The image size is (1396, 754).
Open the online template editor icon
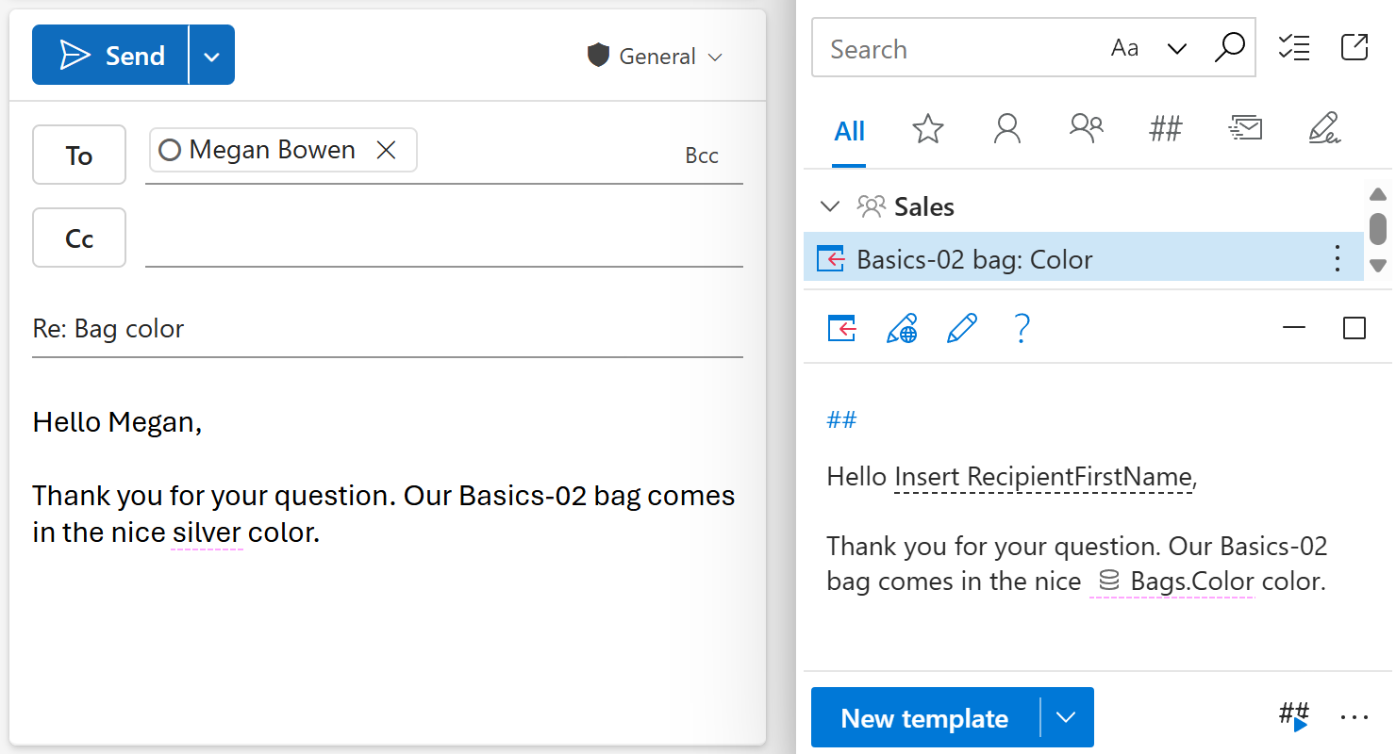coord(902,328)
